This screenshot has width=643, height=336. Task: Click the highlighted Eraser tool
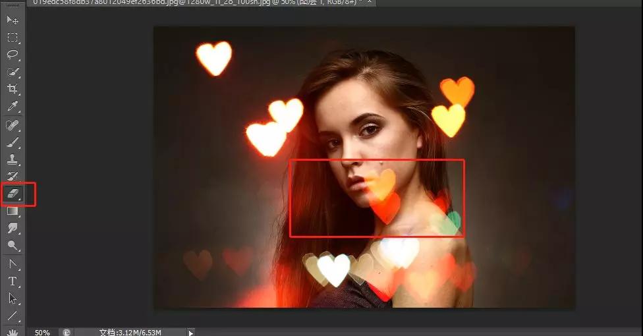(13, 194)
